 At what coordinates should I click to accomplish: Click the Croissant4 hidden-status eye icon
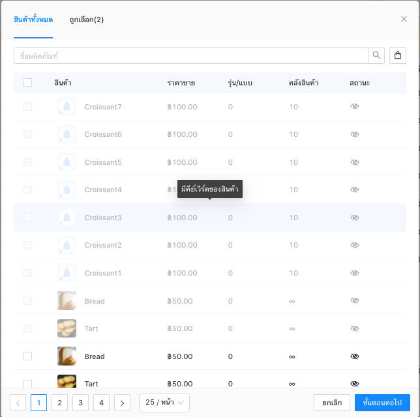(x=355, y=190)
